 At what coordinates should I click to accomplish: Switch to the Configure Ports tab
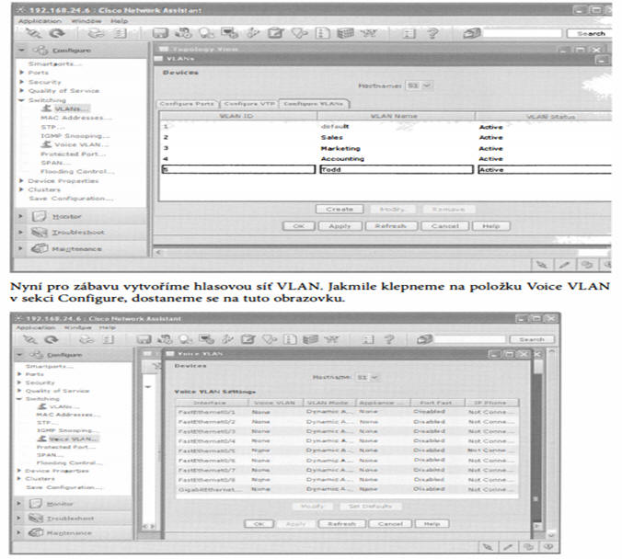(x=187, y=104)
